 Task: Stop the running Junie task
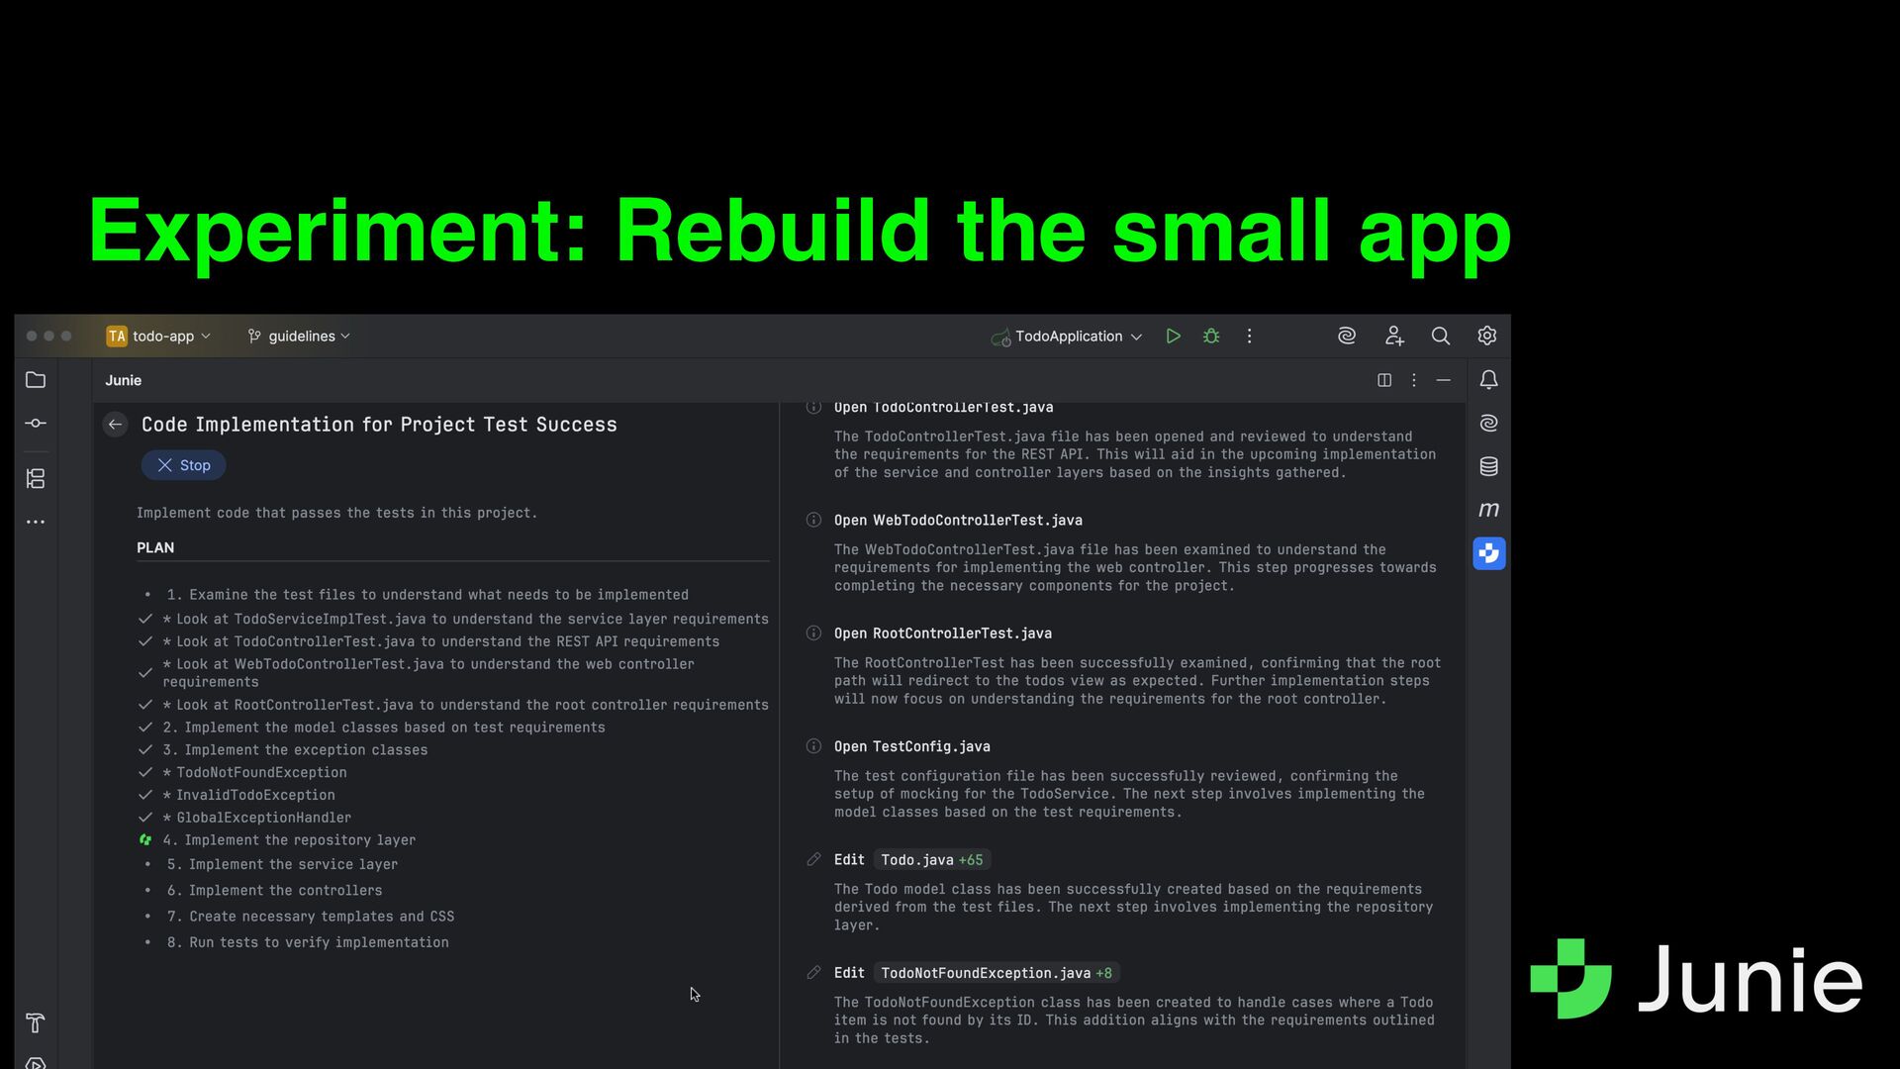(184, 465)
